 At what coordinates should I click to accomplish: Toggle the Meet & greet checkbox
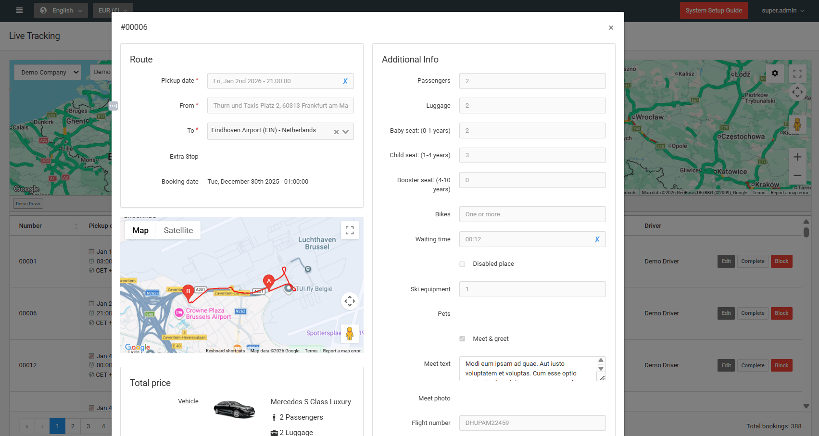tap(462, 339)
